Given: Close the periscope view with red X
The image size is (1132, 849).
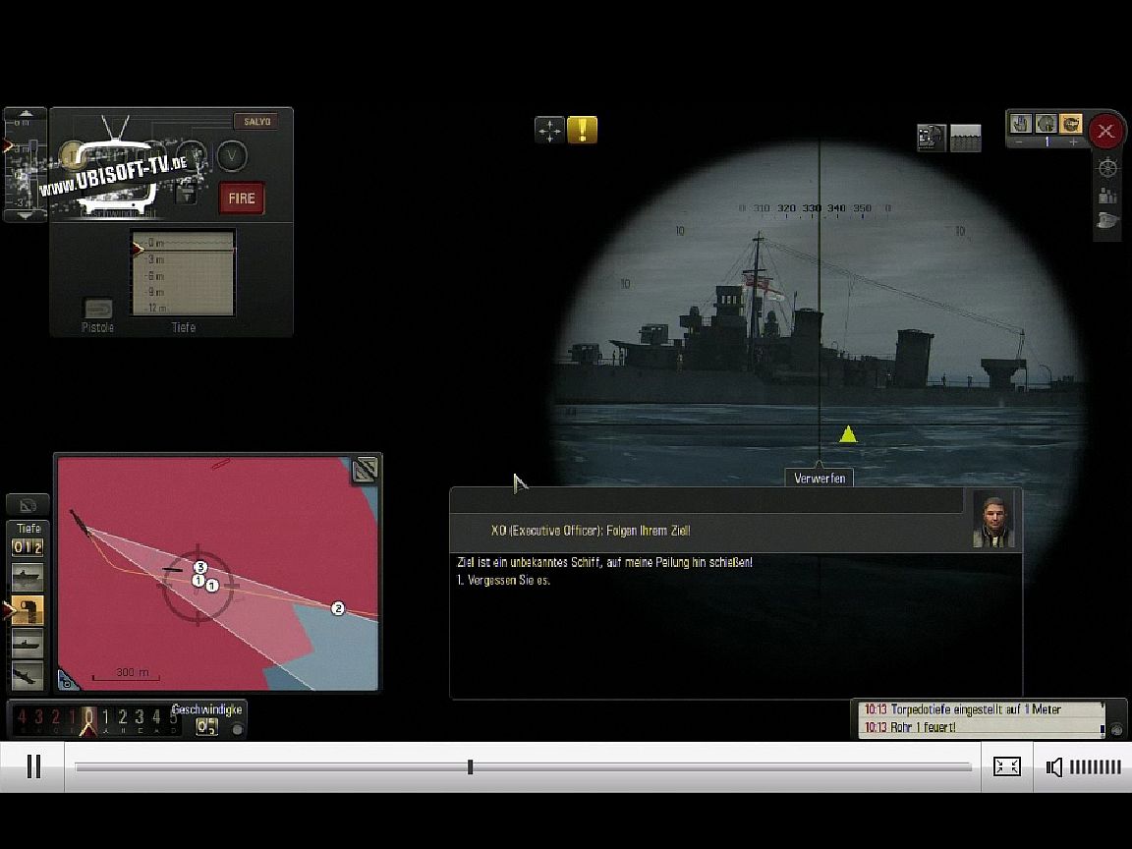Looking at the screenshot, I should 1105,132.
